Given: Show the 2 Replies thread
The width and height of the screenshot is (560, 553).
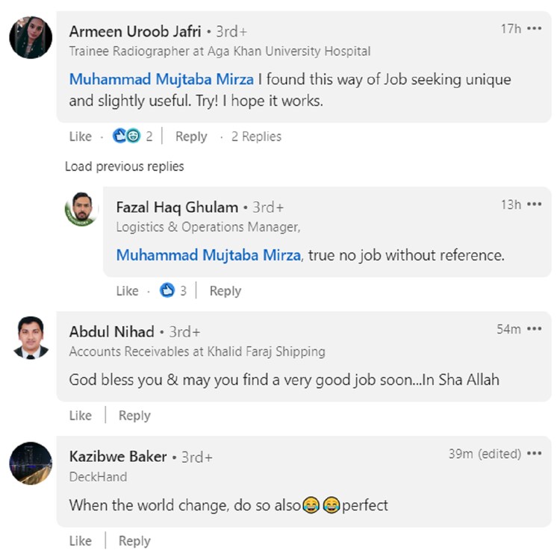Looking at the screenshot, I should click(x=256, y=137).
